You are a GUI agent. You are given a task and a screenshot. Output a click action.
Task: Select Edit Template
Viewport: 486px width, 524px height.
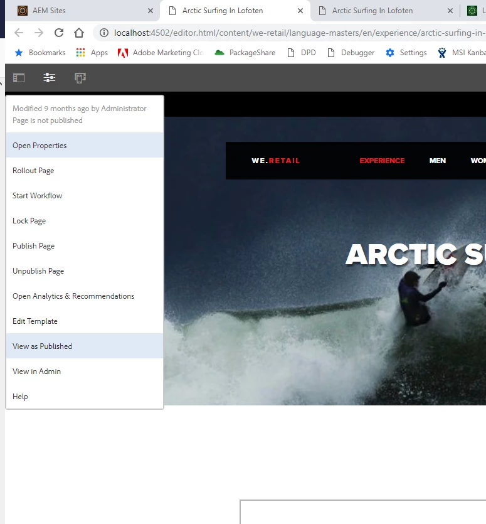pos(85,321)
